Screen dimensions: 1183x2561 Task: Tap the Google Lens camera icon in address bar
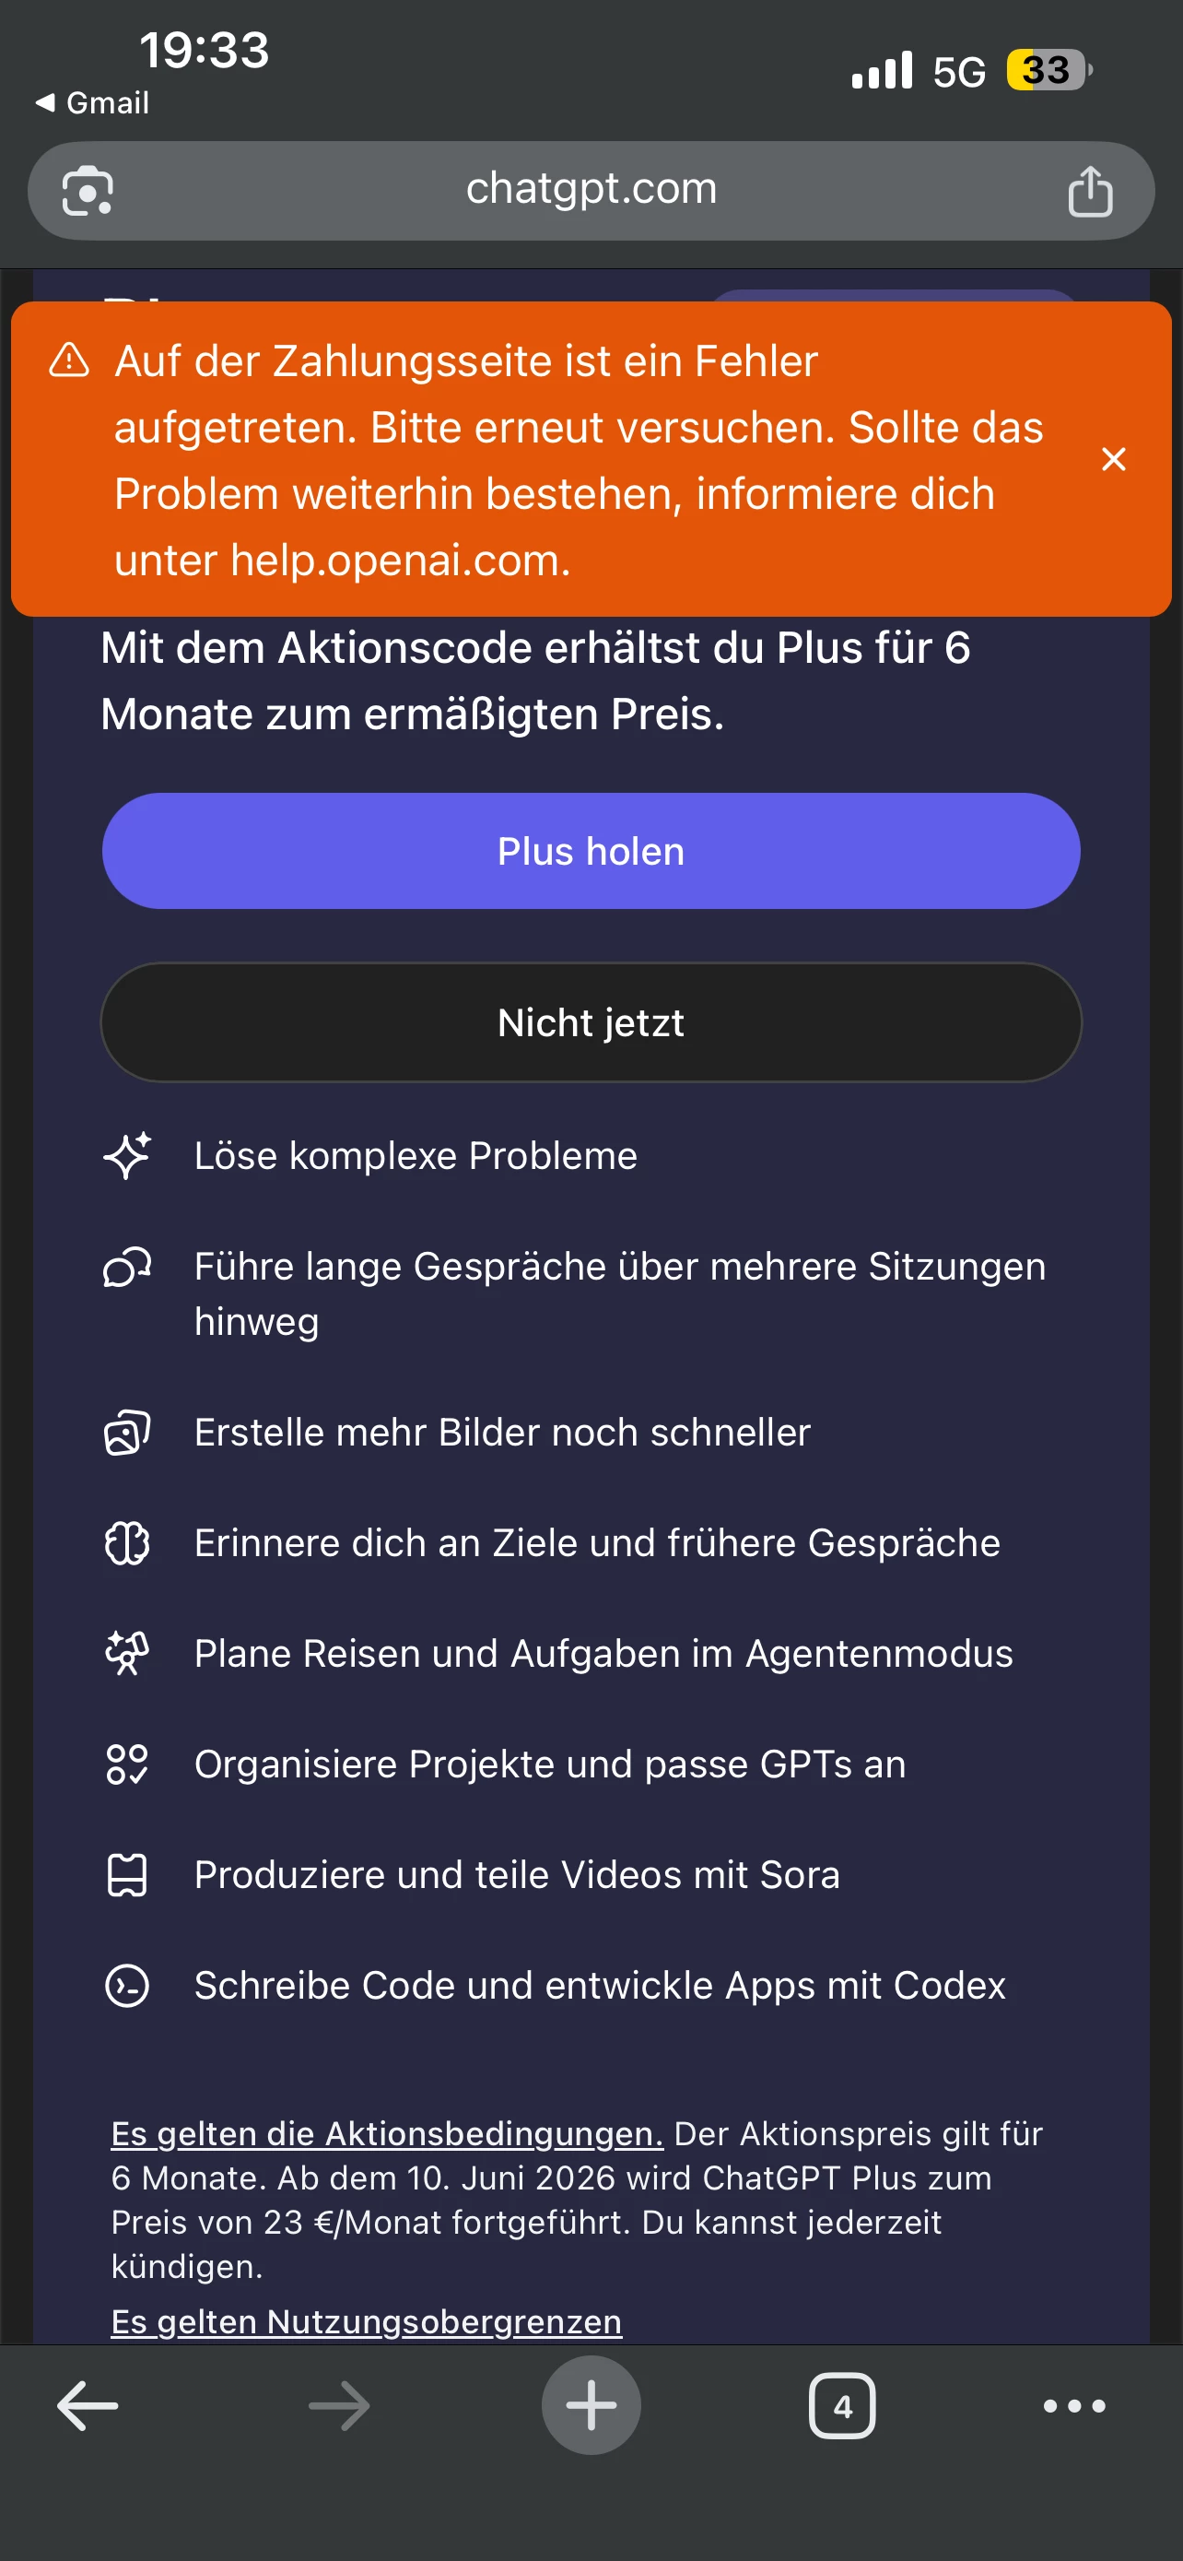88,191
